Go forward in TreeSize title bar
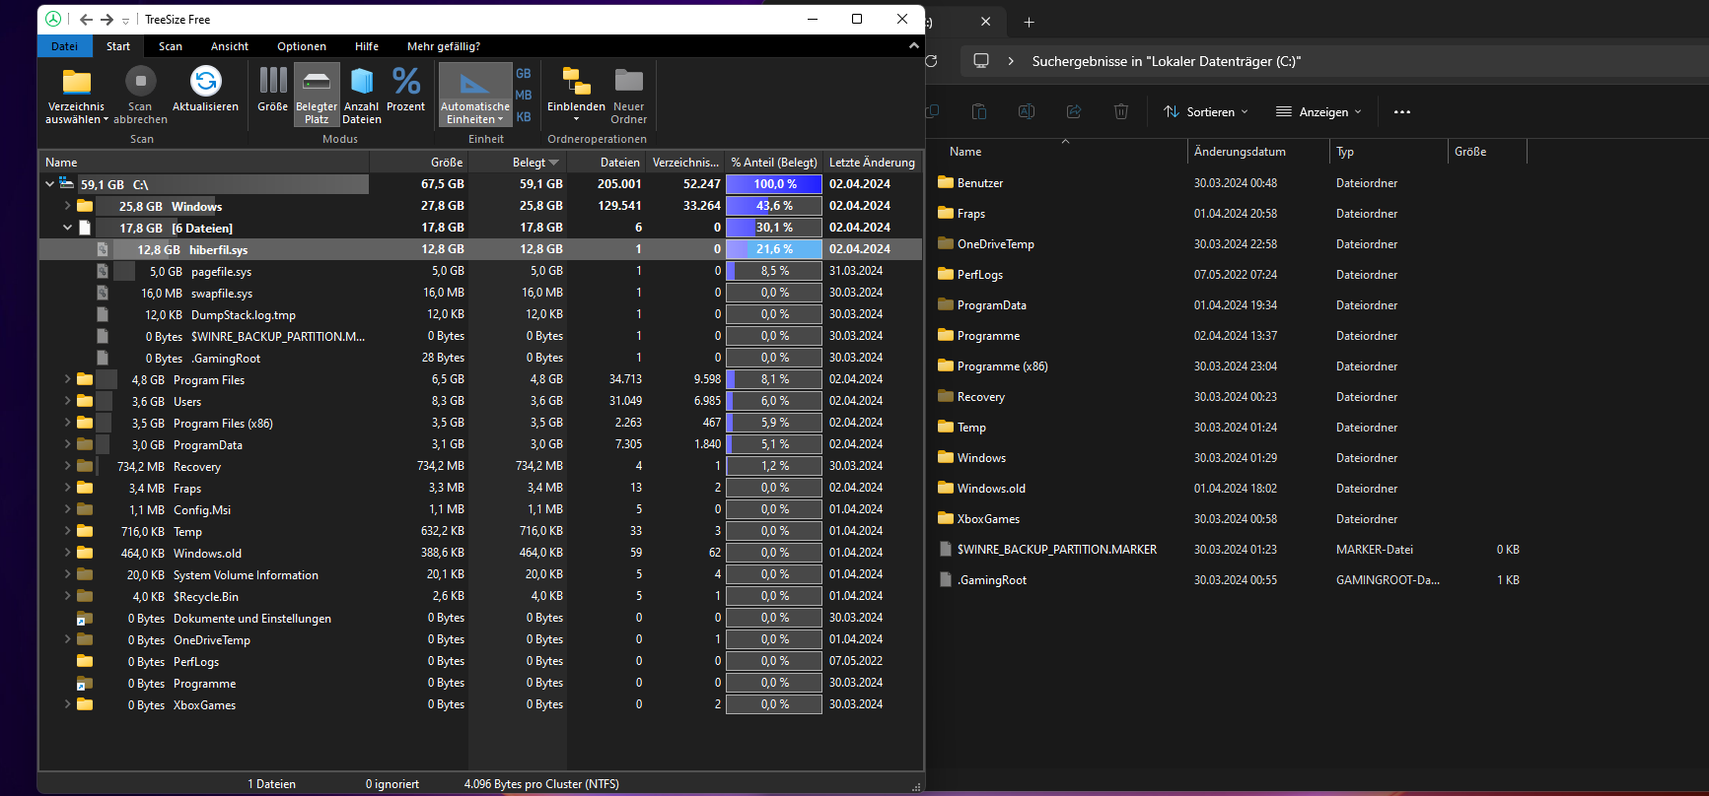1709x796 pixels. (107, 20)
